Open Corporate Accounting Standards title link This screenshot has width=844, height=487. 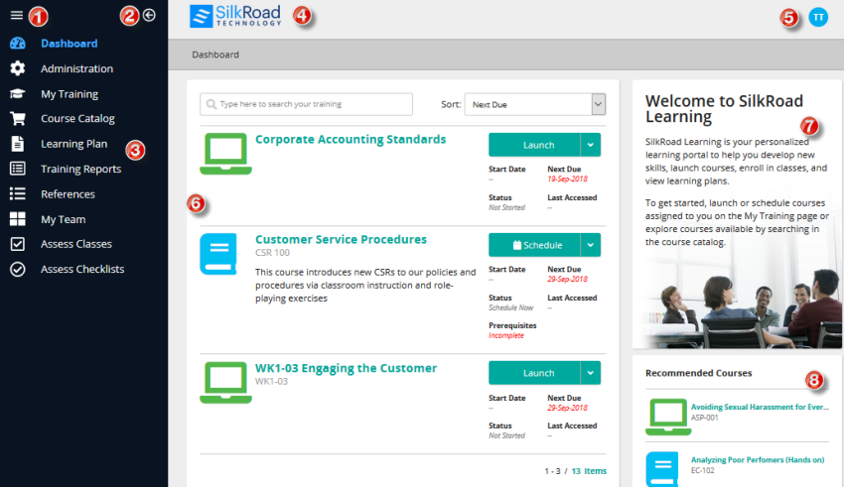(x=351, y=139)
